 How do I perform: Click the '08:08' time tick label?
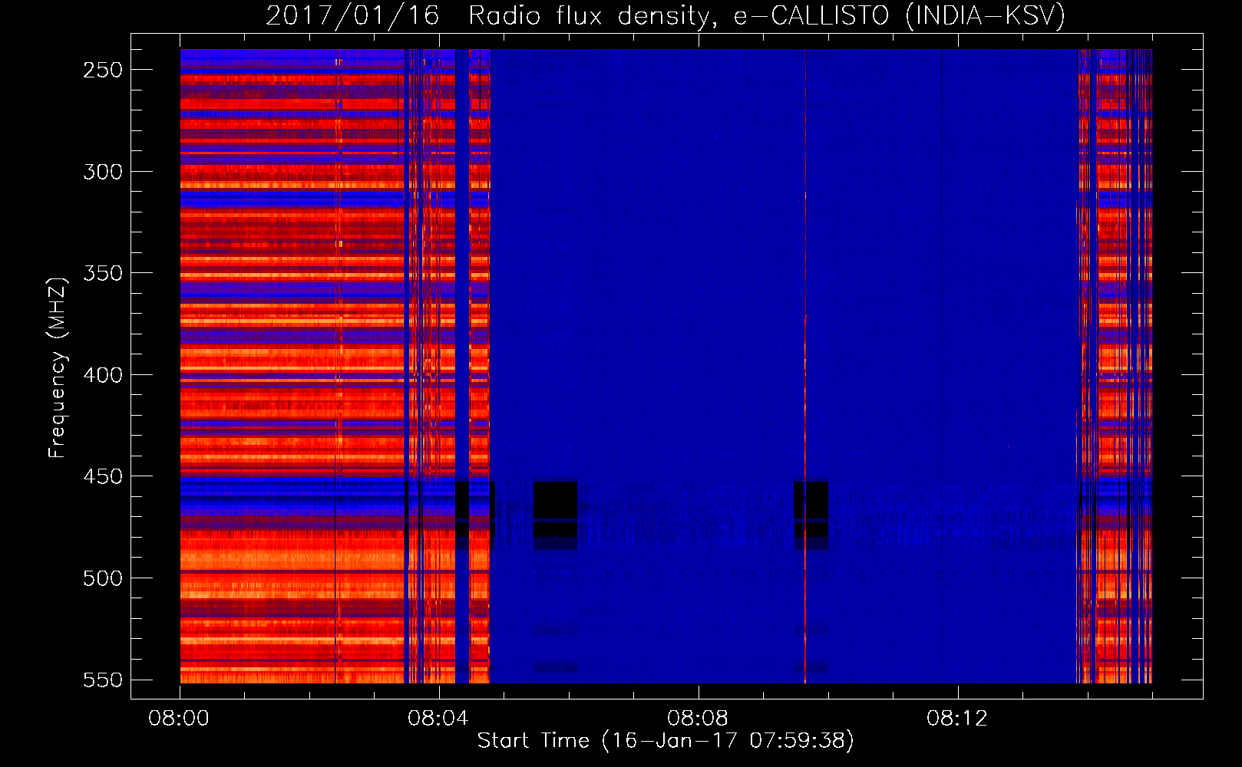click(x=698, y=719)
